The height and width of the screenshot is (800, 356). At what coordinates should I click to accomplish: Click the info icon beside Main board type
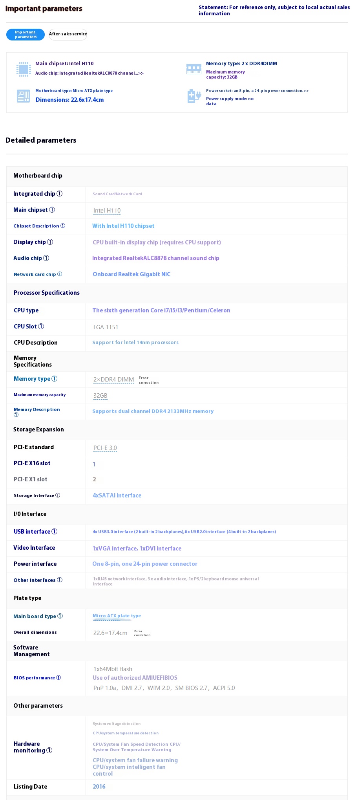(x=60, y=616)
